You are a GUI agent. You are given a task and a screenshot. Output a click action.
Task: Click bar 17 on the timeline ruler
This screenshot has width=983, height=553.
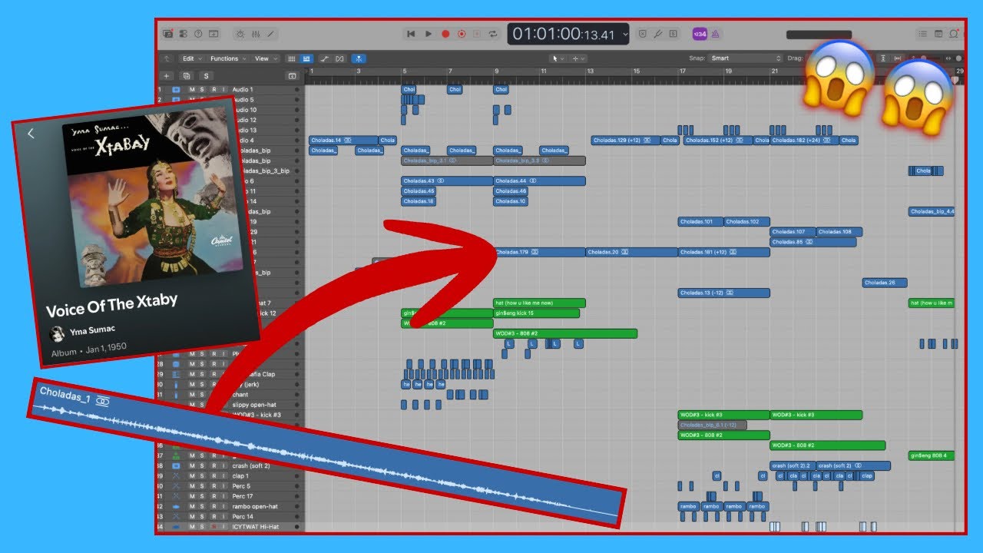[x=681, y=71]
